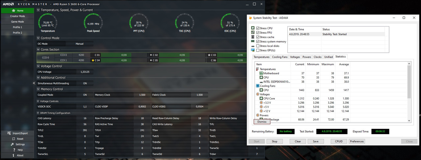This screenshot has height=160, width=421.
Task: Collapse the Ryzen Master sidebar with double arrow
Action: (x=34, y=83)
